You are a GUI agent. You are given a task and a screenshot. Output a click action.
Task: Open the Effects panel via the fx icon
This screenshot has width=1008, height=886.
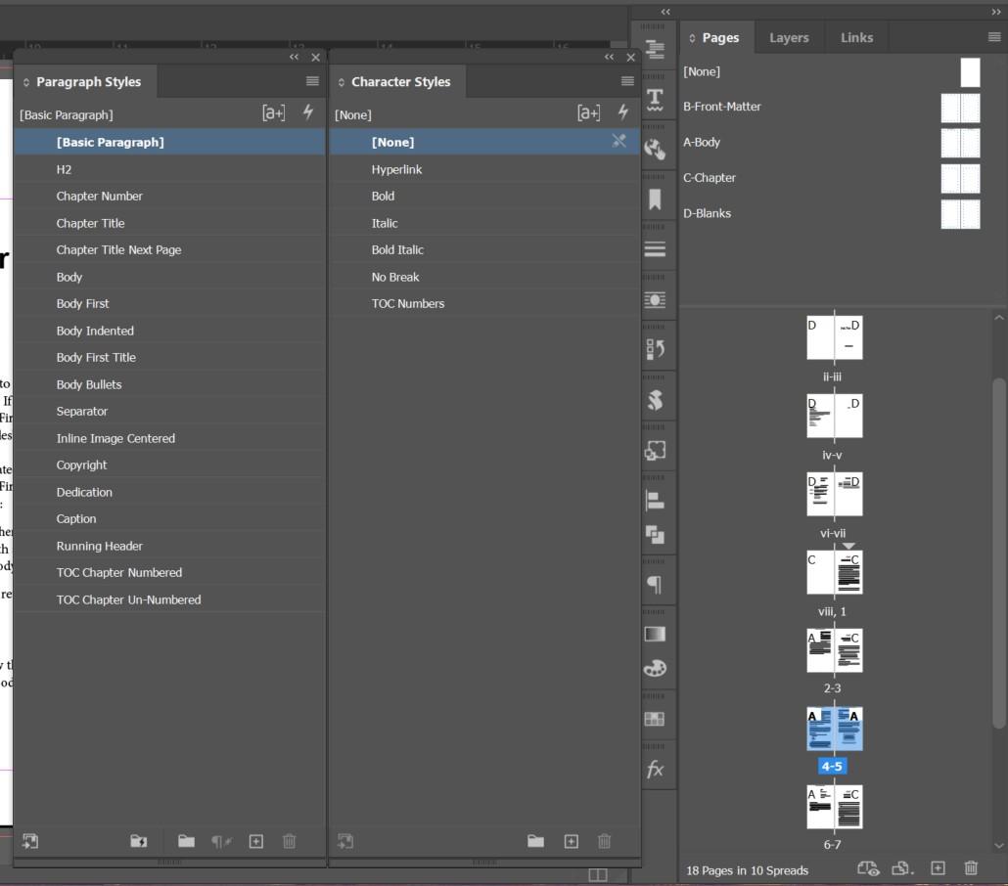coord(656,770)
